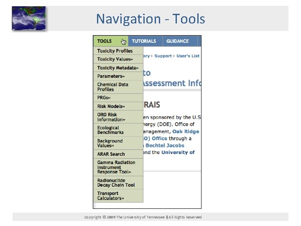Click the Navigation - Tools slide title
The height and width of the screenshot is (226, 301).
(150, 19)
